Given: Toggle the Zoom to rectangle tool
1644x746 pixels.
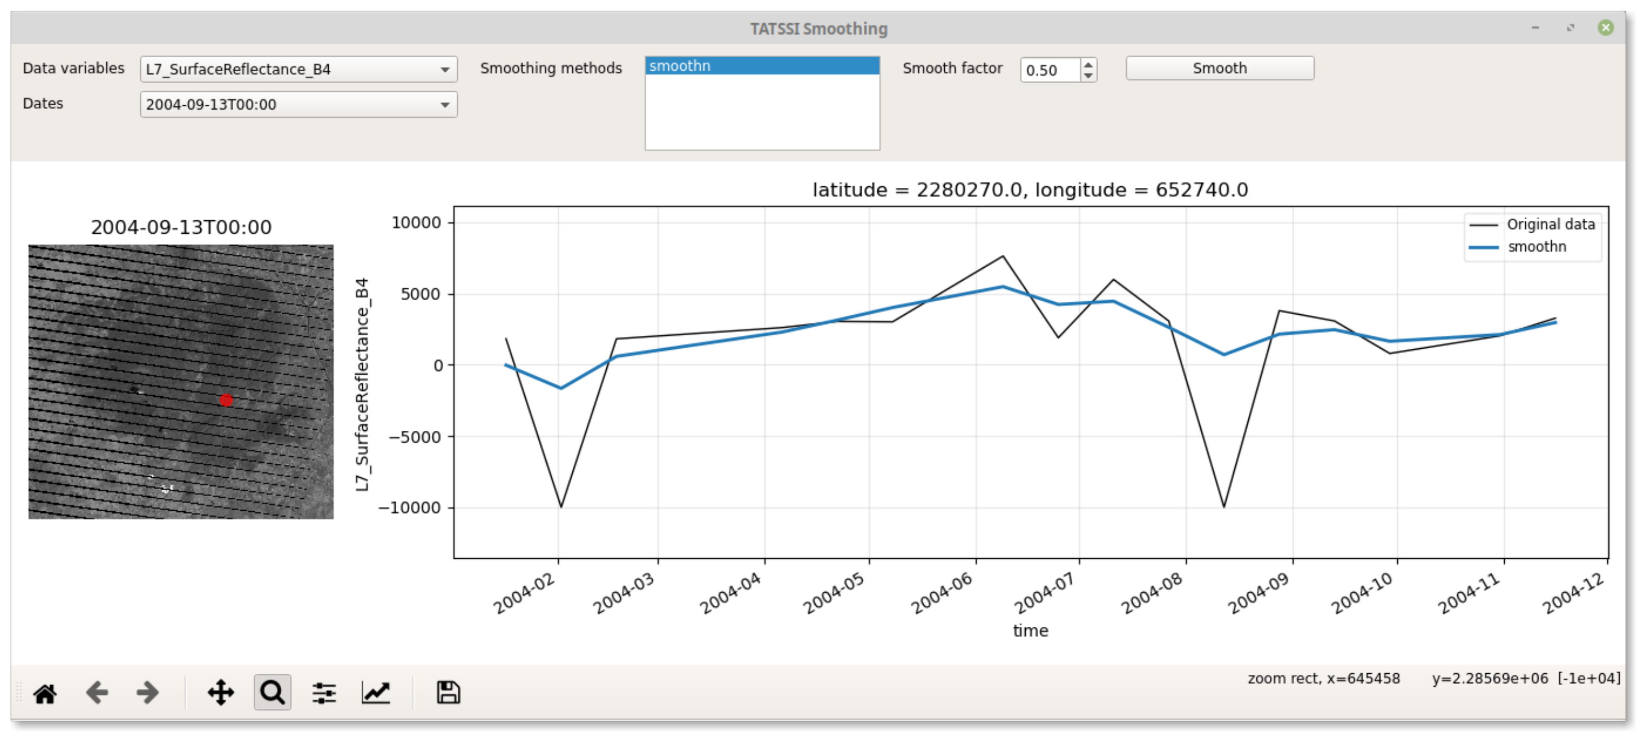Looking at the screenshot, I should click(272, 693).
